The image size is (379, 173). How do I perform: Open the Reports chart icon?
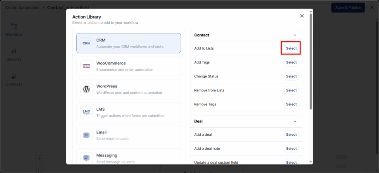coord(14,51)
